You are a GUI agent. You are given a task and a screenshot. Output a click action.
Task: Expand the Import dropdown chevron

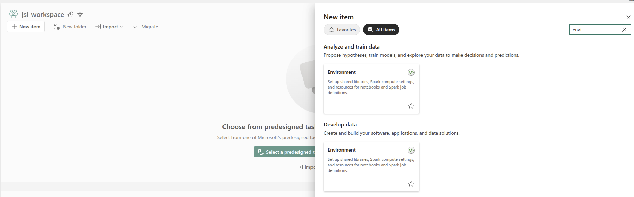pos(121,27)
